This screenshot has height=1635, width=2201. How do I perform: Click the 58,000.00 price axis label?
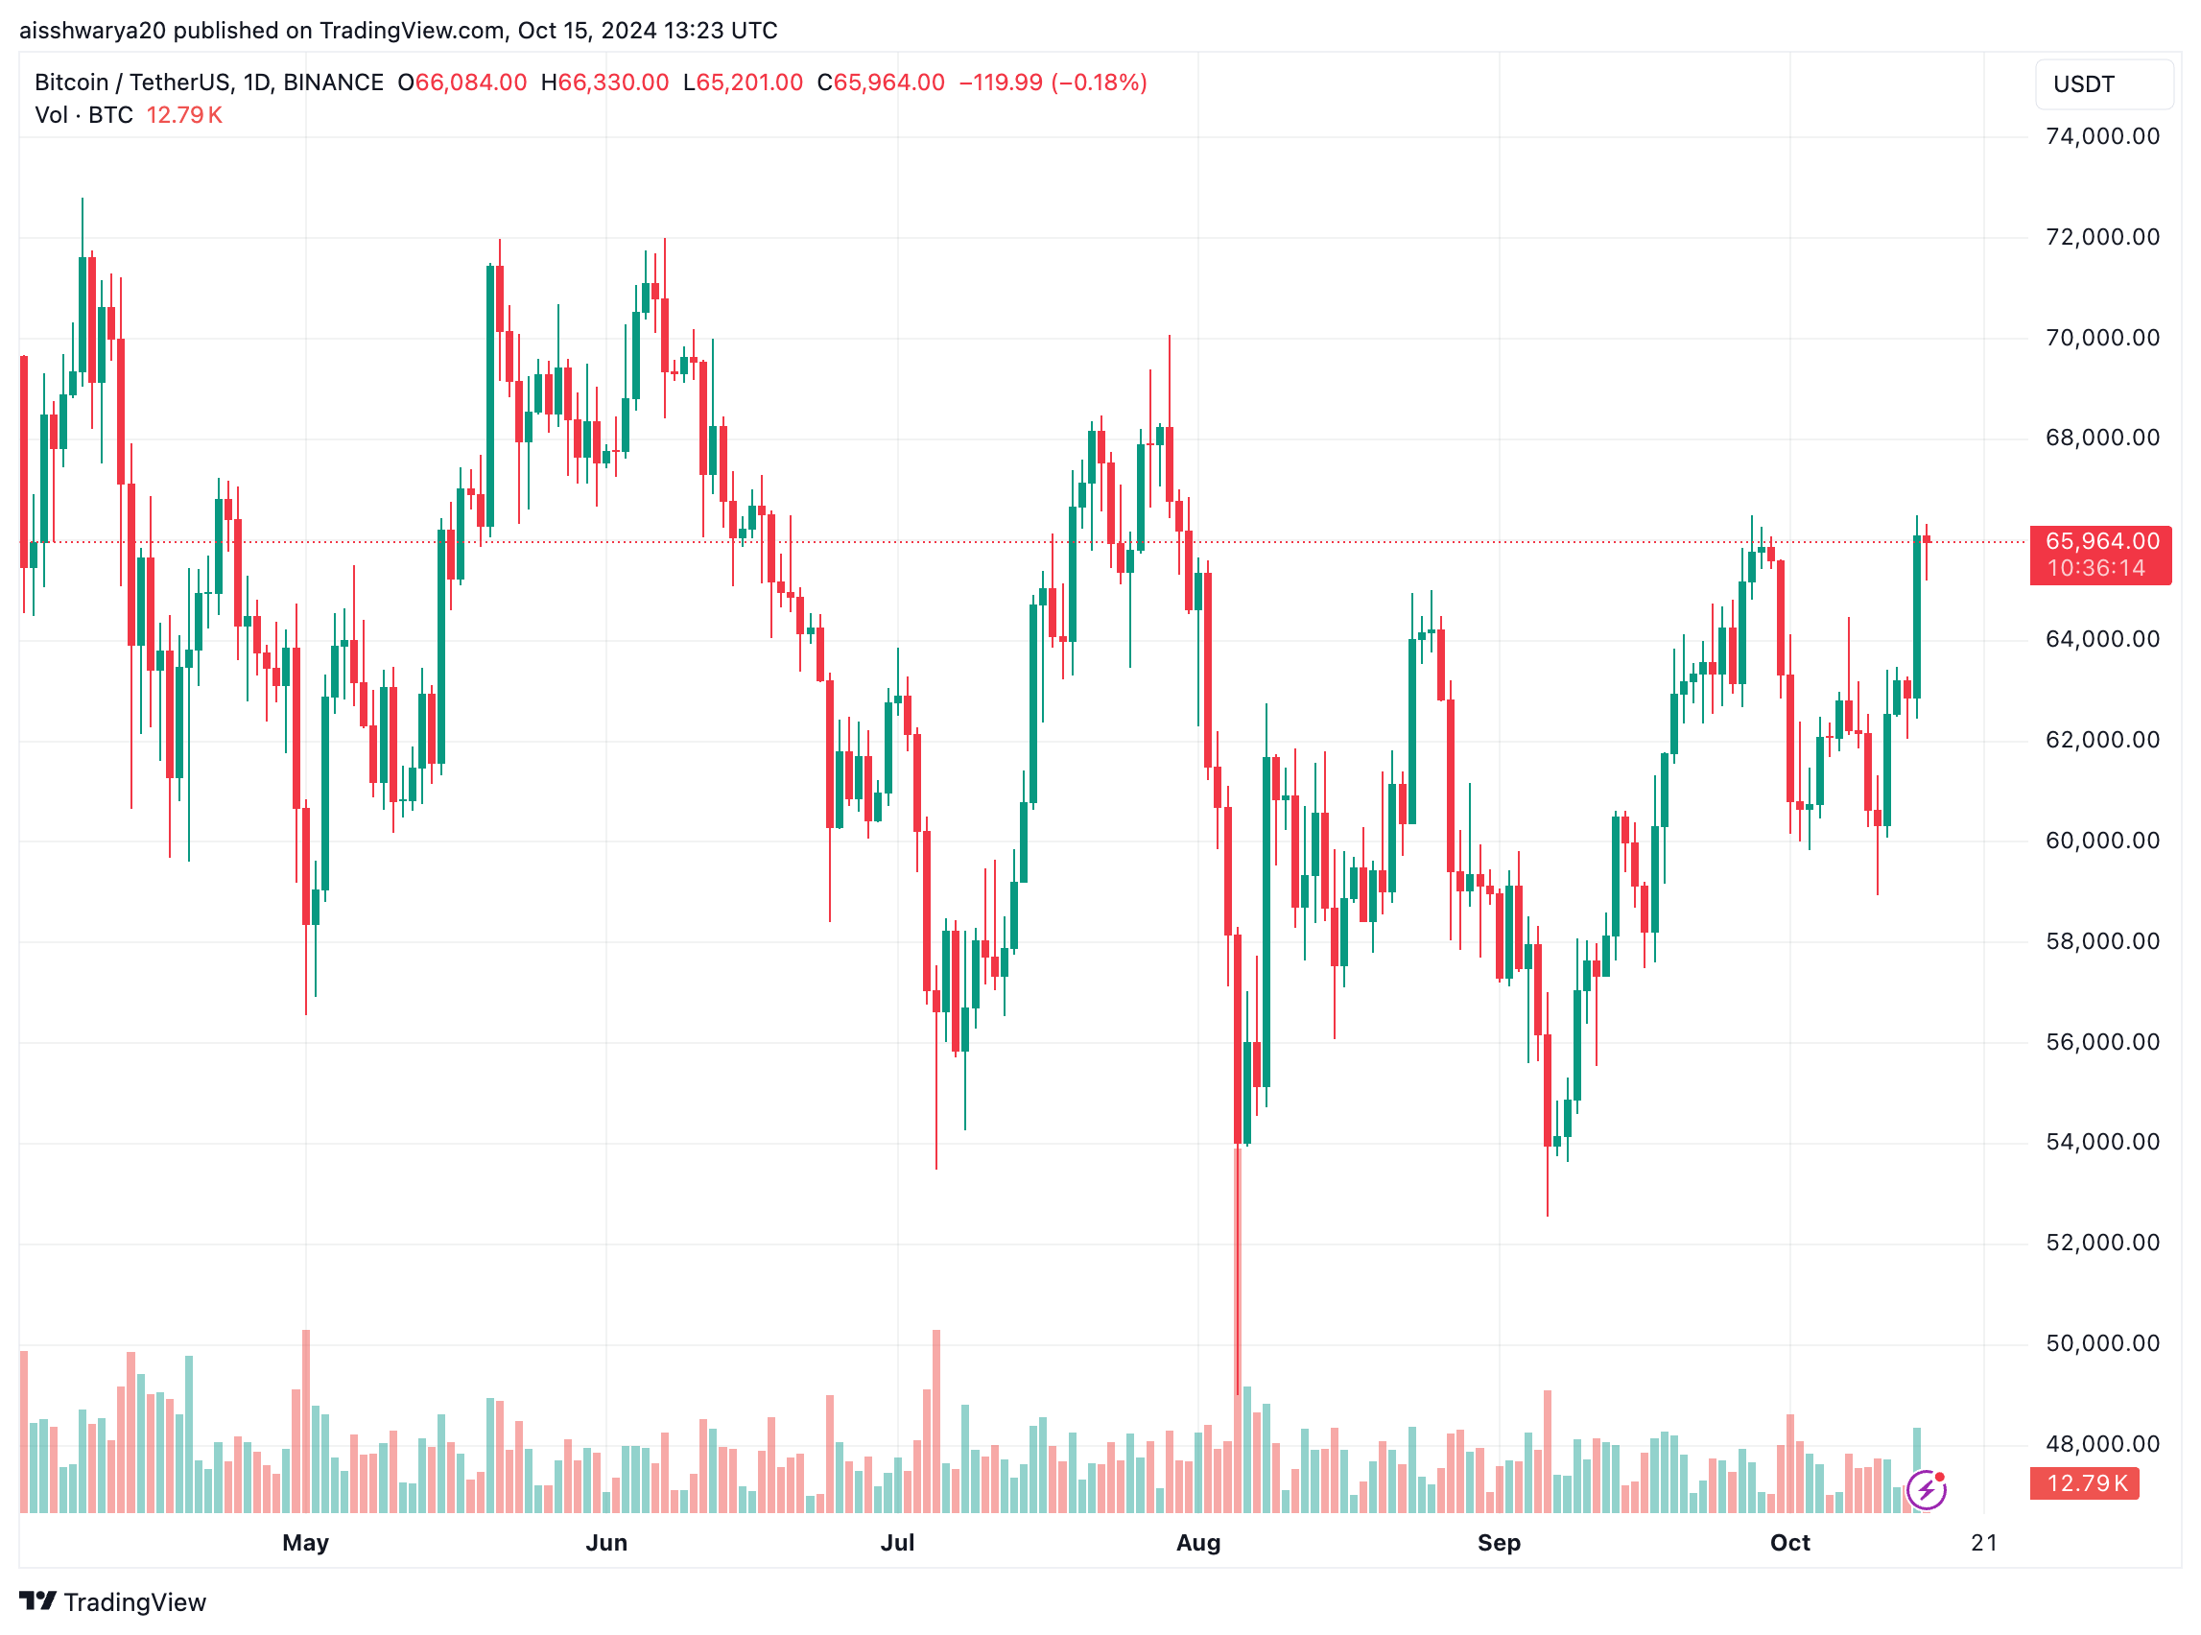[x=2102, y=941]
